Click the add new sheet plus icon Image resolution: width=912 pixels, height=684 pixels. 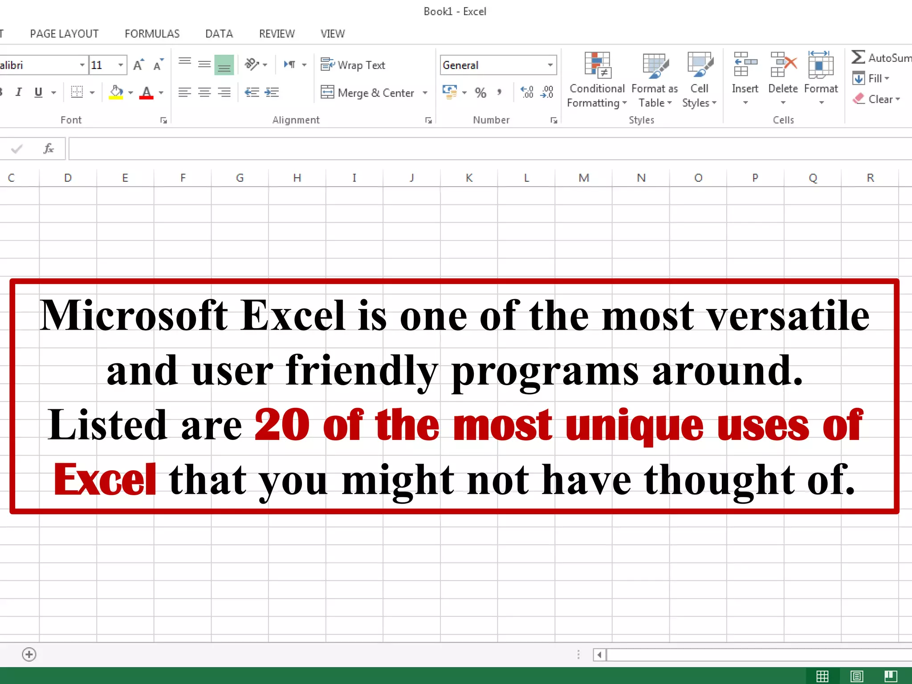[29, 654]
